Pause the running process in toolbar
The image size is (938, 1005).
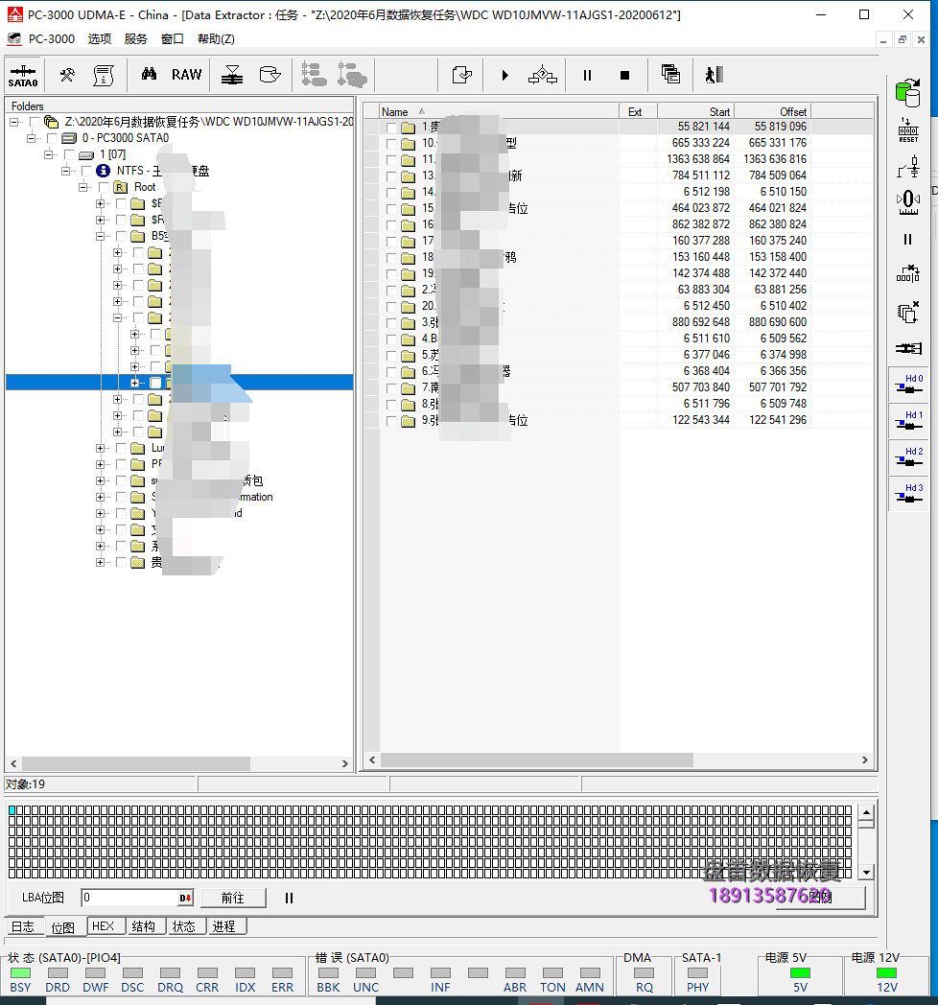(587, 75)
